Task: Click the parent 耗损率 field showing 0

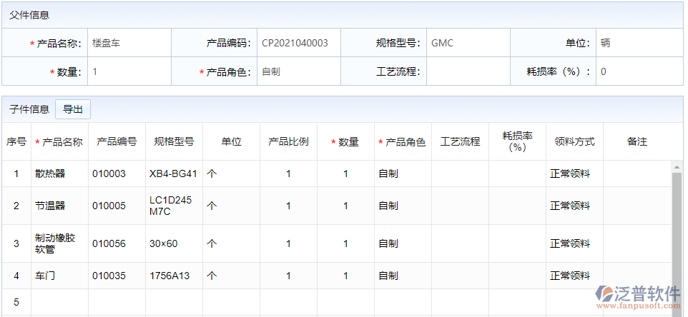Action: [638, 71]
